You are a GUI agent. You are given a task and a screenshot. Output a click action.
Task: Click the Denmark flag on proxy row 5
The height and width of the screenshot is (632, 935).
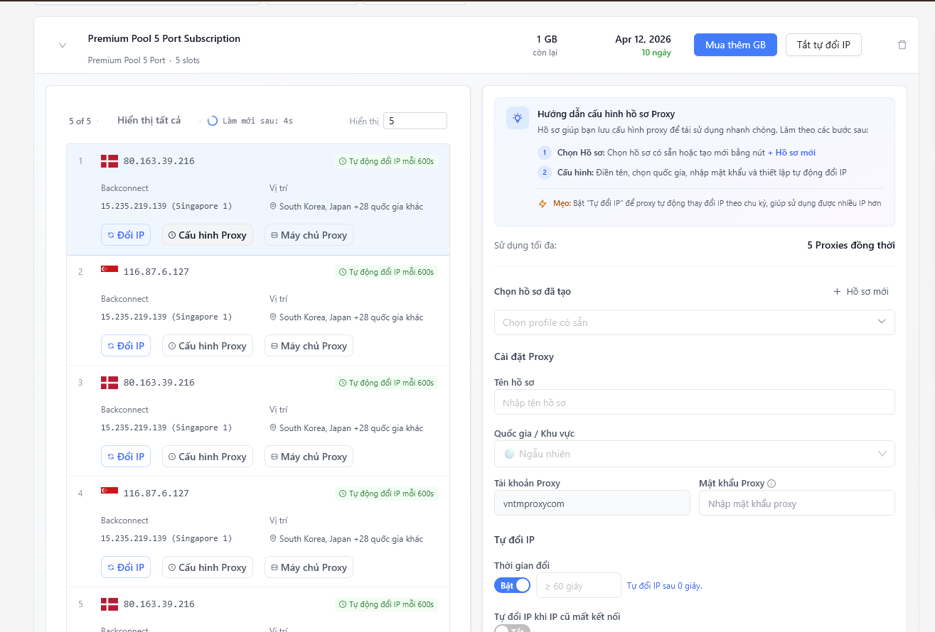109,604
